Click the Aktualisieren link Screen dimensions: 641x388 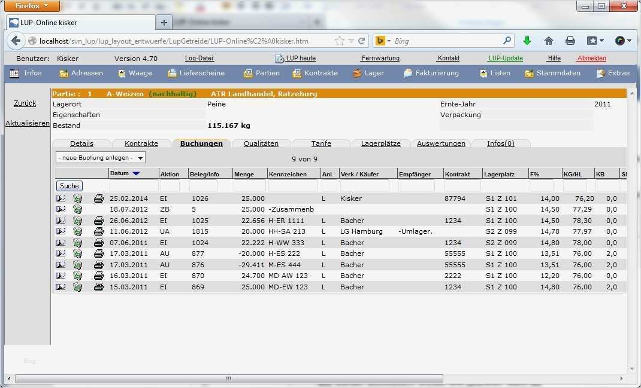point(28,123)
